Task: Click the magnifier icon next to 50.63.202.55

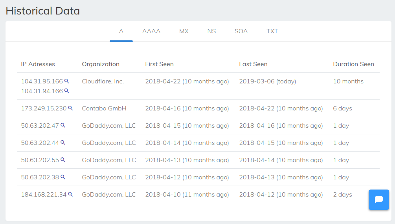Action: coord(63,160)
